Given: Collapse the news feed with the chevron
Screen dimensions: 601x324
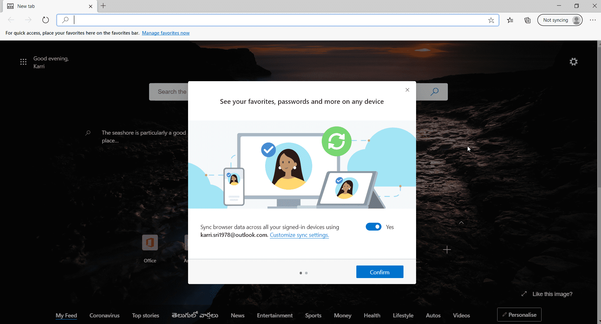Looking at the screenshot, I should point(461,222).
